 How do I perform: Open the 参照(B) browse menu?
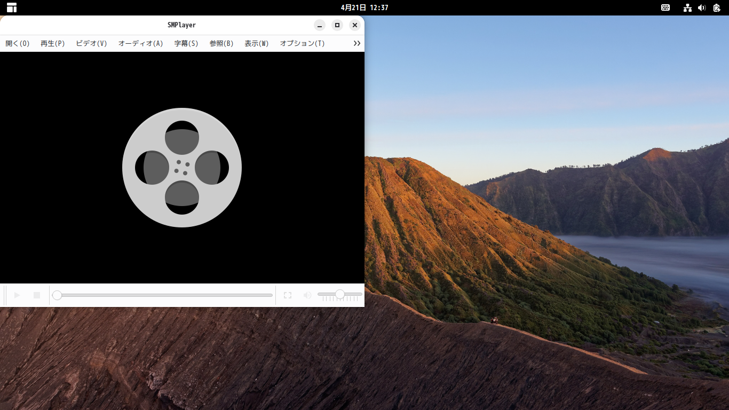tap(221, 43)
